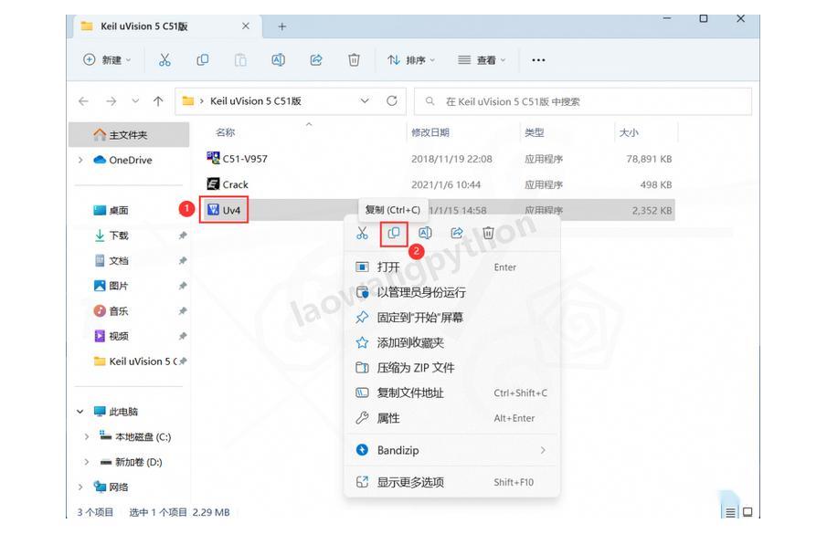Open the 新建 (New) dropdown

click(x=107, y=60)
